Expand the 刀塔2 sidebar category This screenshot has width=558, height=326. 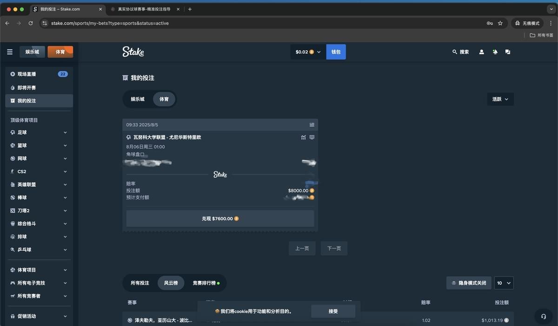[x=39, y=210]
